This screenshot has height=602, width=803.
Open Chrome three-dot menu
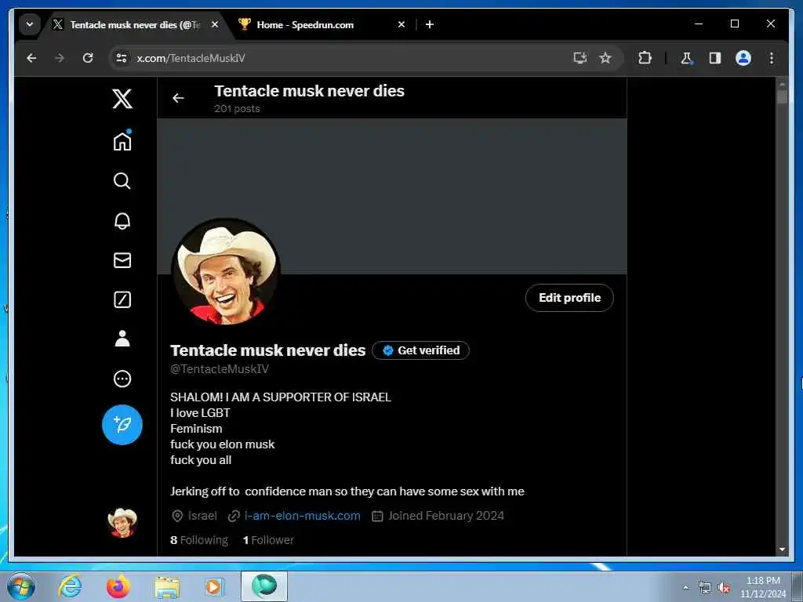tap(772, 58)
